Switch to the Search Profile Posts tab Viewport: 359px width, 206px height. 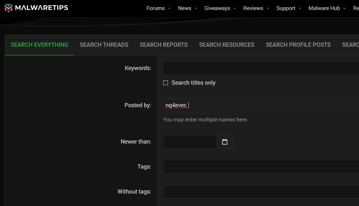tap(298, 45)
